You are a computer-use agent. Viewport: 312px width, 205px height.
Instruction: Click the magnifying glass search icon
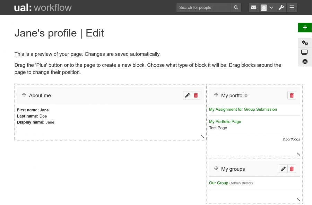point(236,7)
